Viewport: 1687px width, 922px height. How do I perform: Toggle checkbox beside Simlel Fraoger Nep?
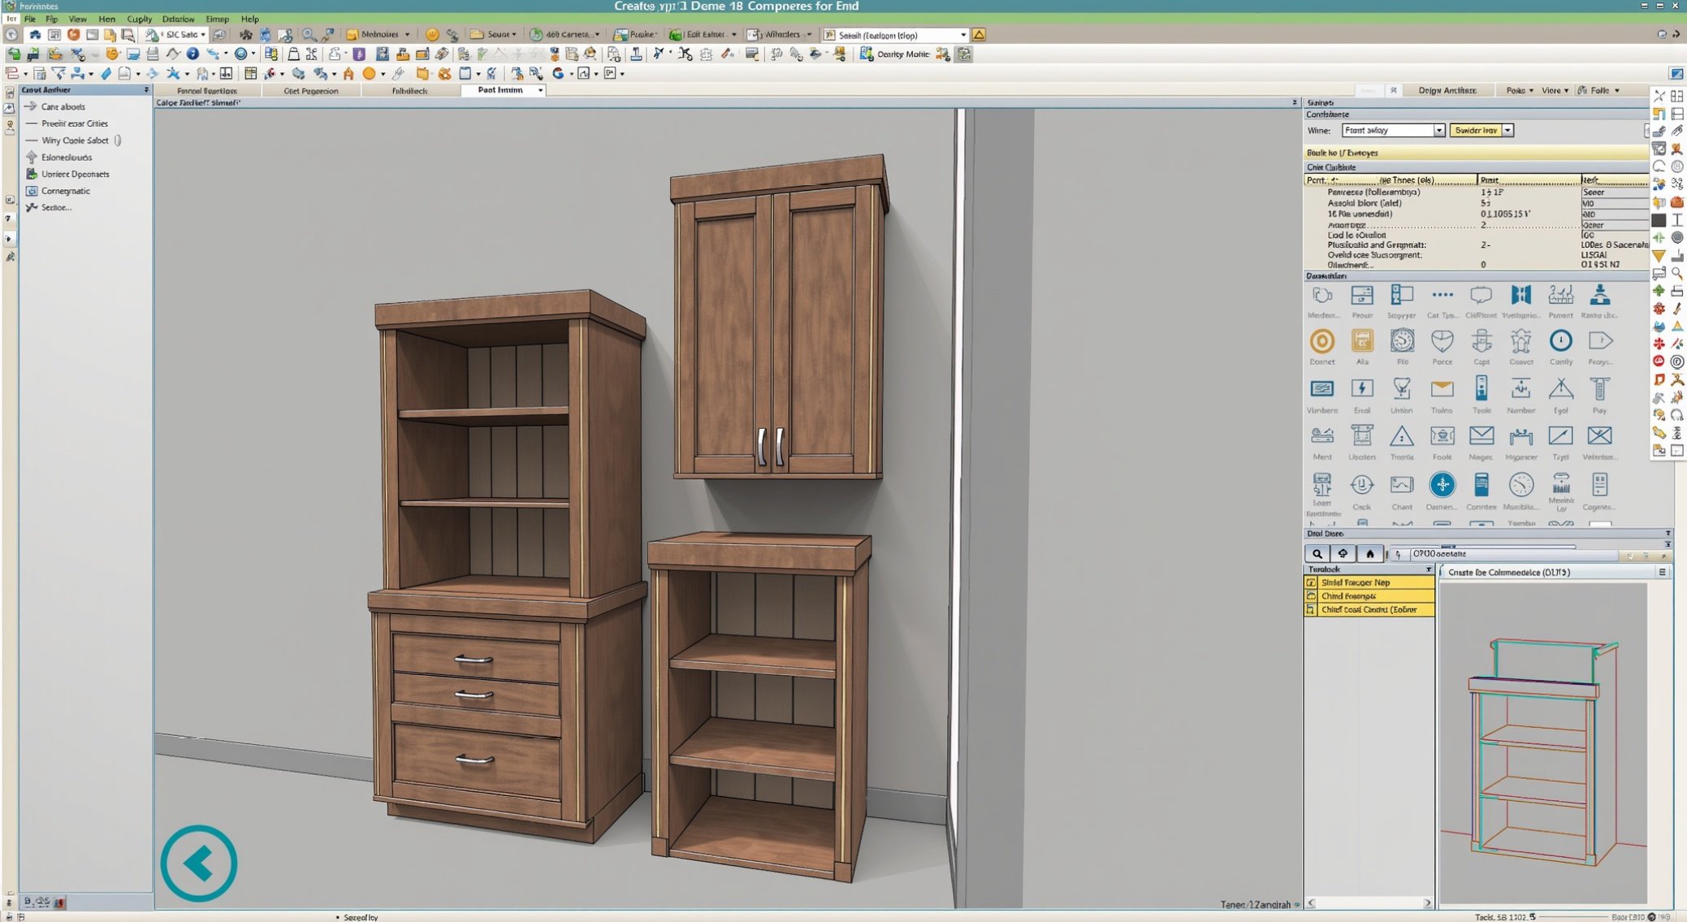[x=1310, y=582]
